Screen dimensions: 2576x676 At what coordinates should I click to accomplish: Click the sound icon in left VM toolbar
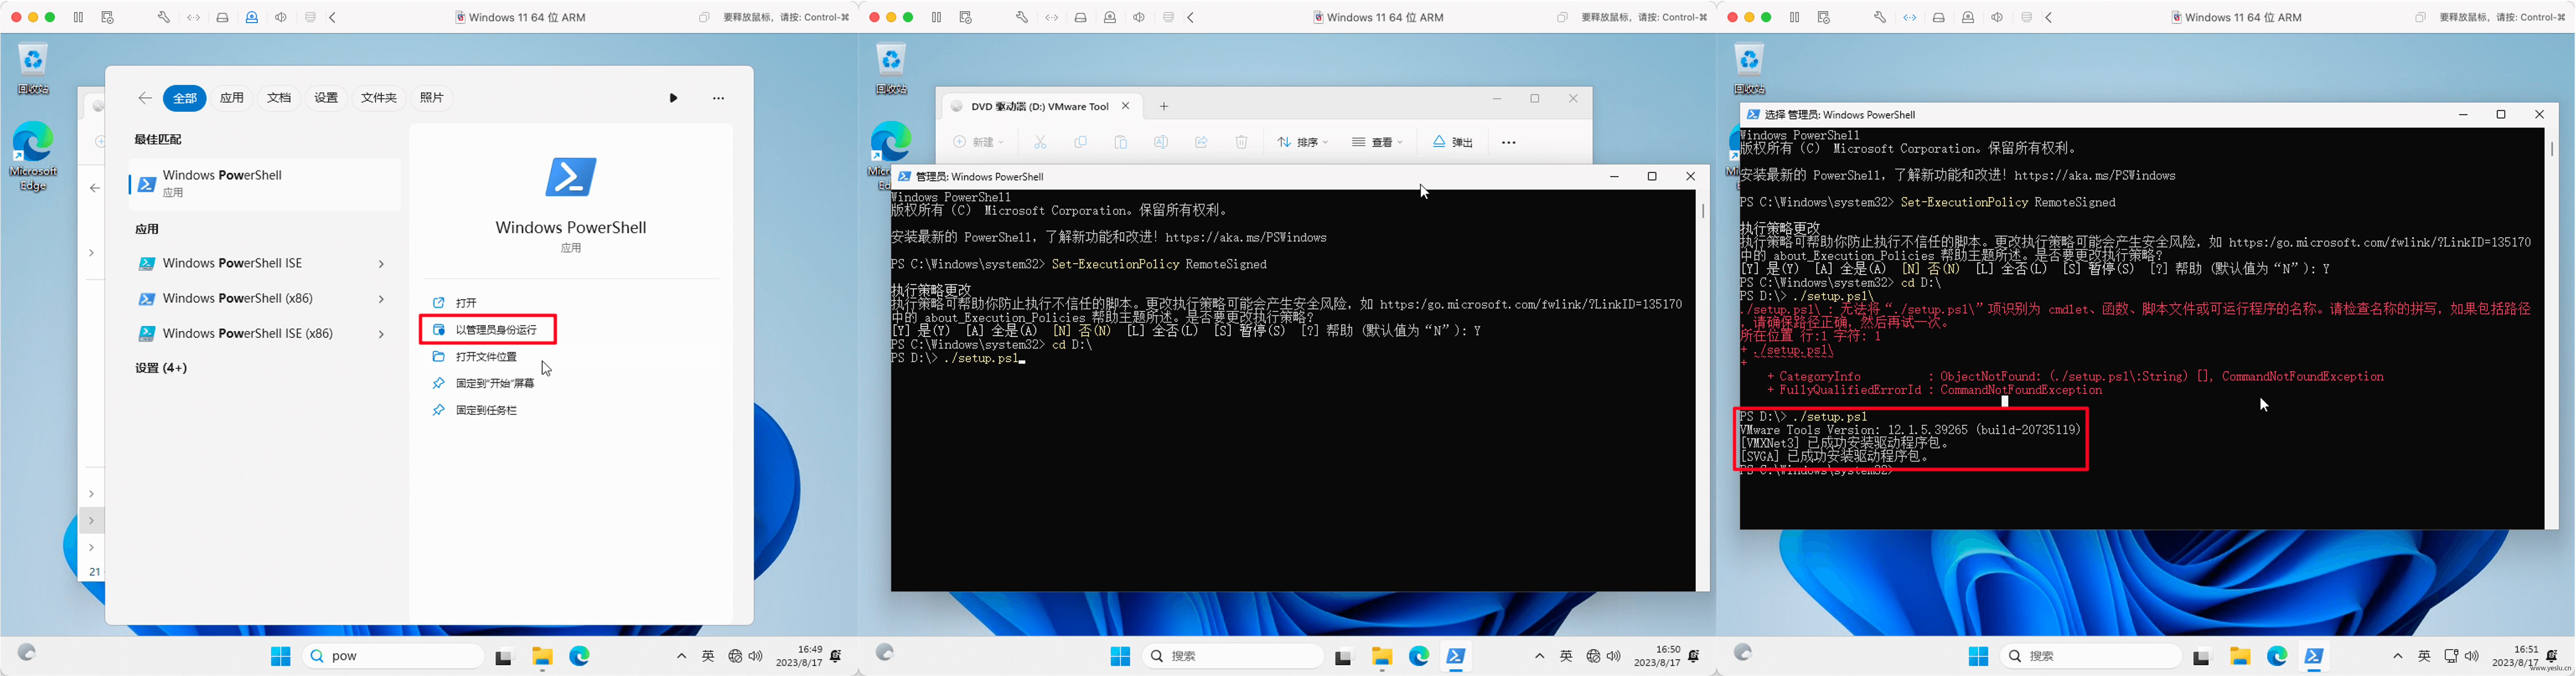point(281,17)
